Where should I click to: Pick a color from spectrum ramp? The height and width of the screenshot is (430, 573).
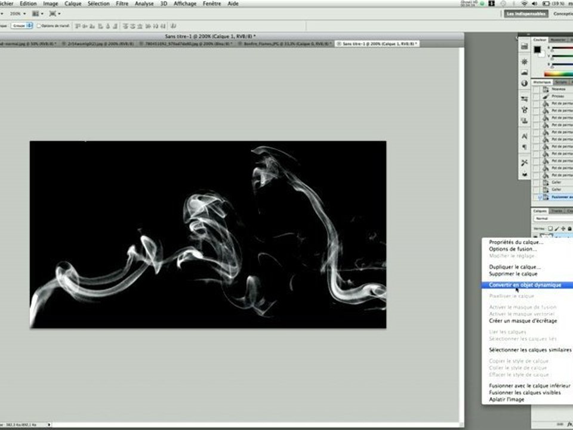pos(559,74)
